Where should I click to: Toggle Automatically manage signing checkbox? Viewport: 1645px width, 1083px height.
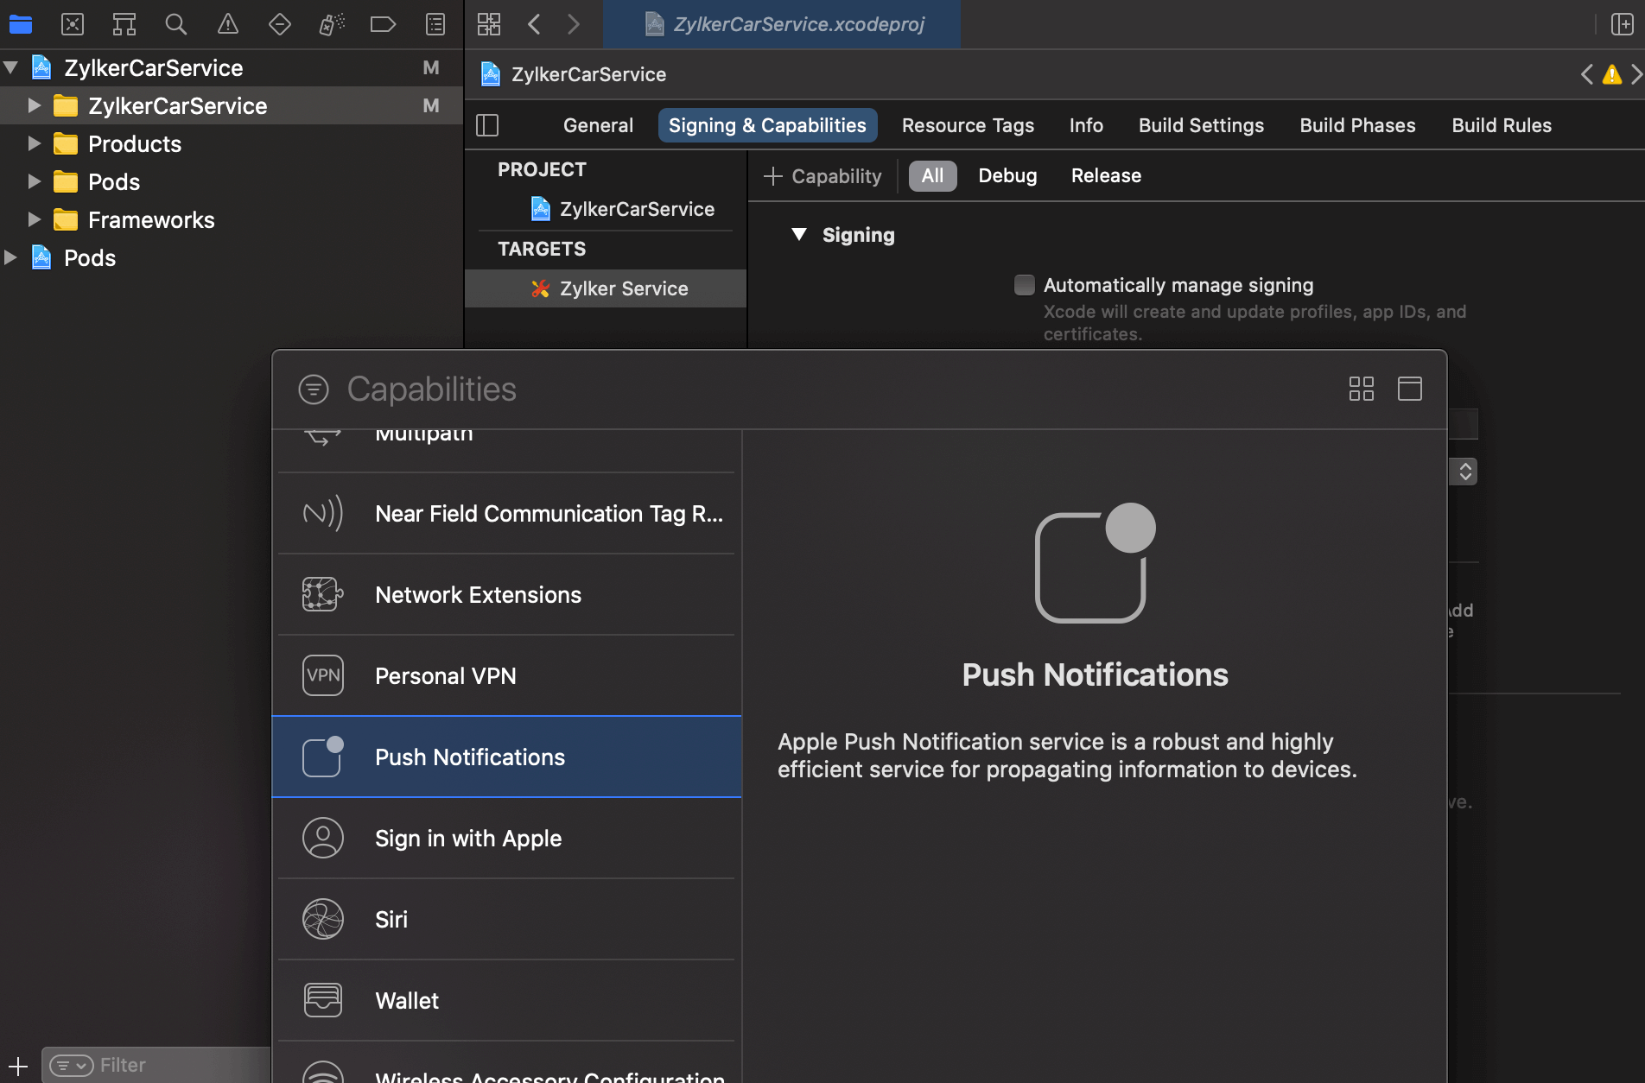[x=1024, y=285]
